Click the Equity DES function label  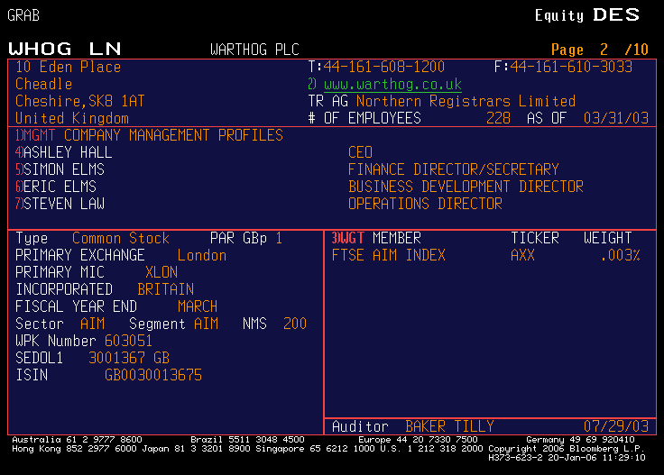tap(587, 15)
